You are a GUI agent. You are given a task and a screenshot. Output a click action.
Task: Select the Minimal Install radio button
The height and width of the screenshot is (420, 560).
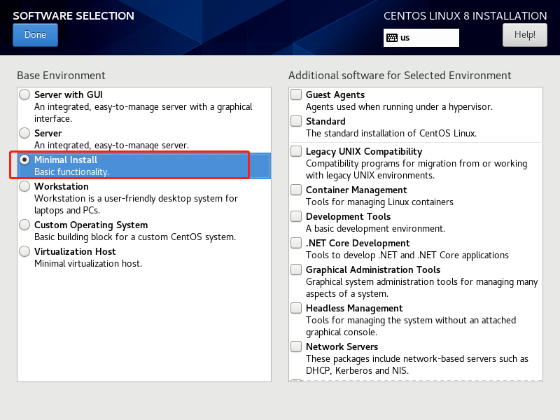(x=25, y=160)
